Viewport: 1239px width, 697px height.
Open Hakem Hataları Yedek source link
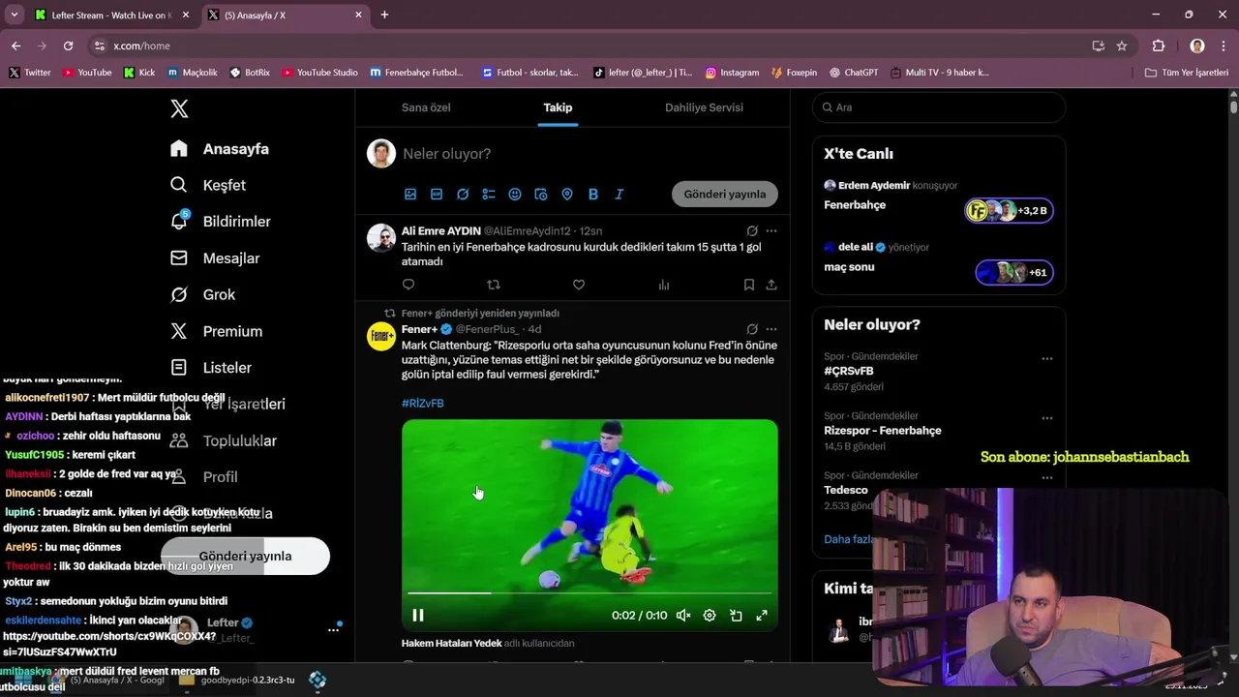[452, 643]
